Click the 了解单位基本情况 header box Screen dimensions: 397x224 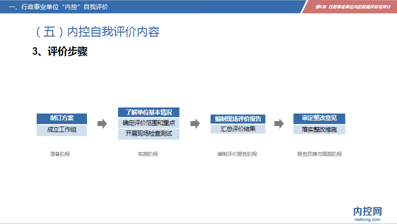149,112
